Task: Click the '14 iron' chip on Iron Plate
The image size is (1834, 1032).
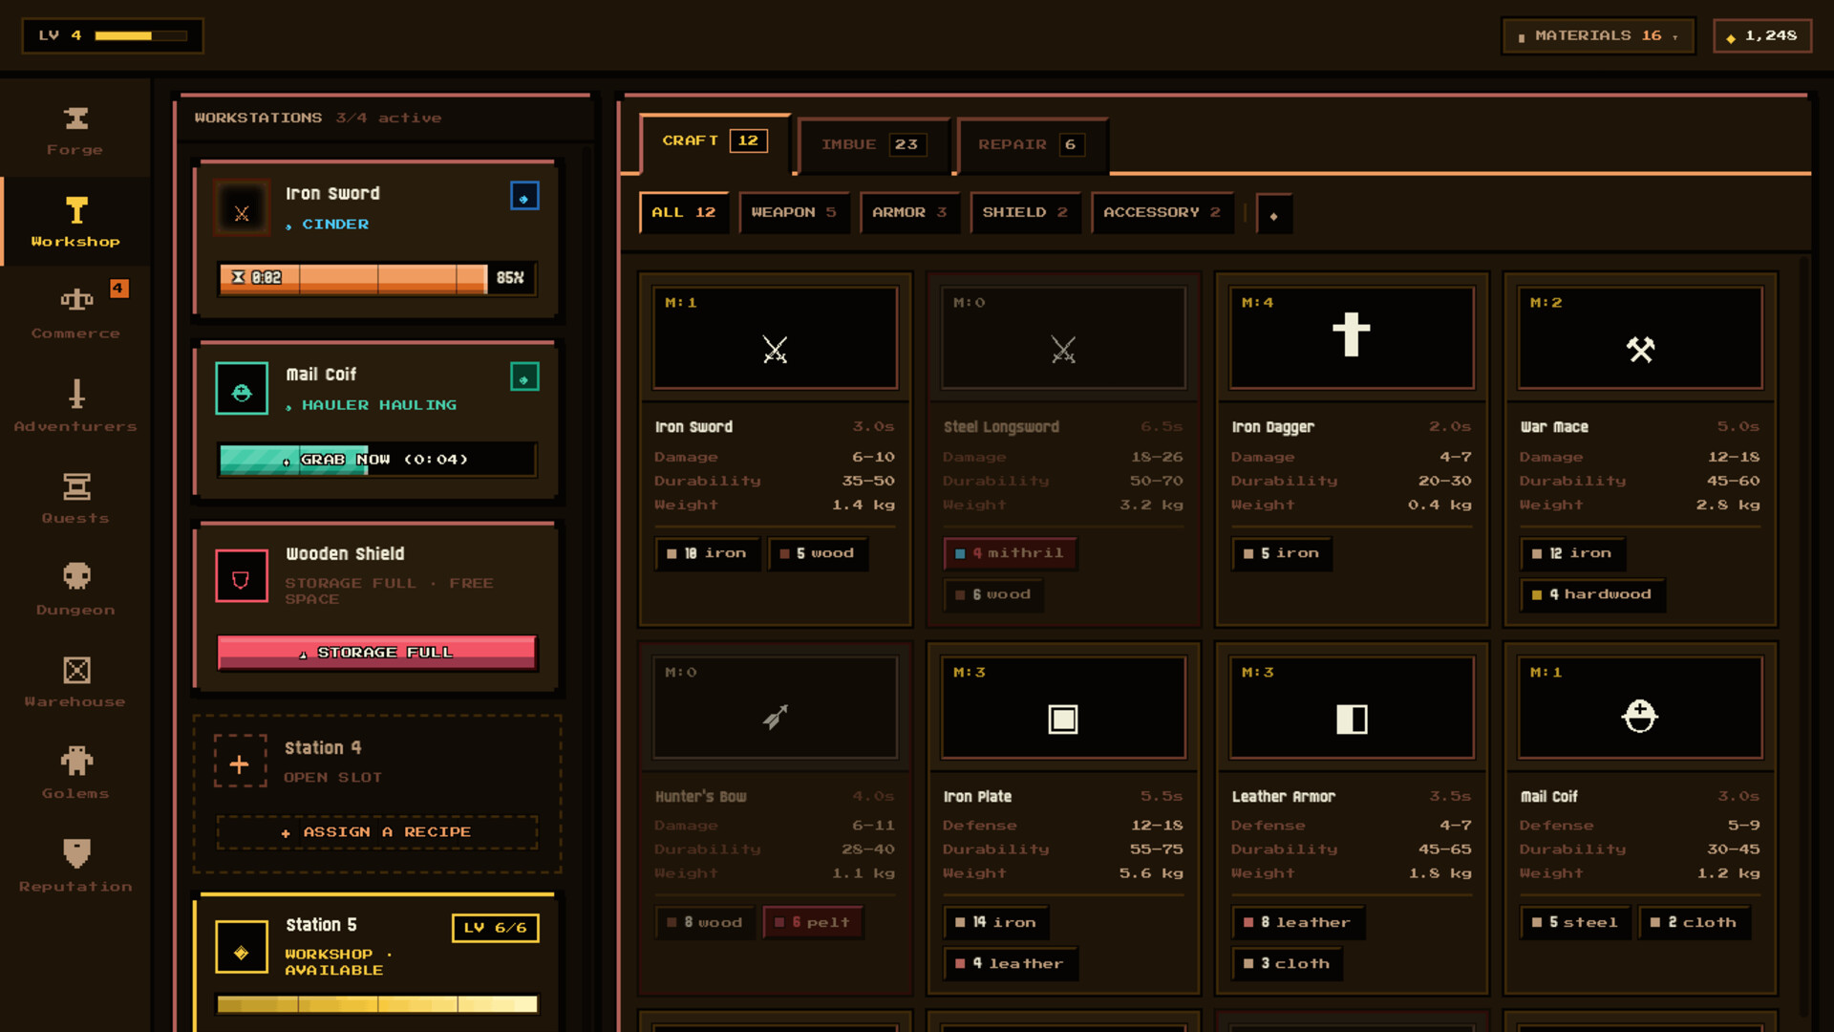Action: (x=996, y=923)
